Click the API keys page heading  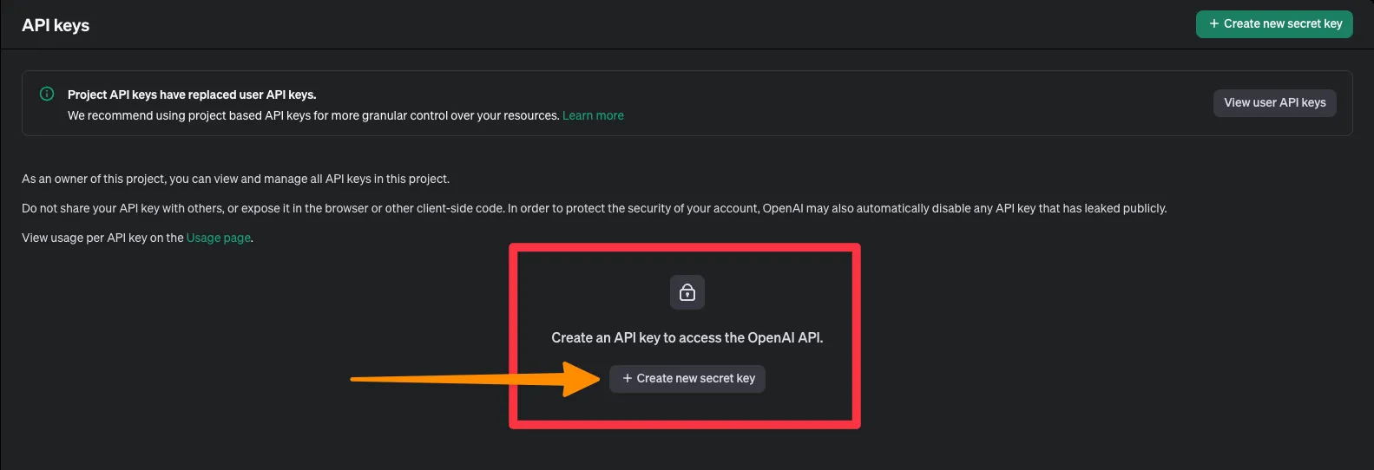[56, 25]
